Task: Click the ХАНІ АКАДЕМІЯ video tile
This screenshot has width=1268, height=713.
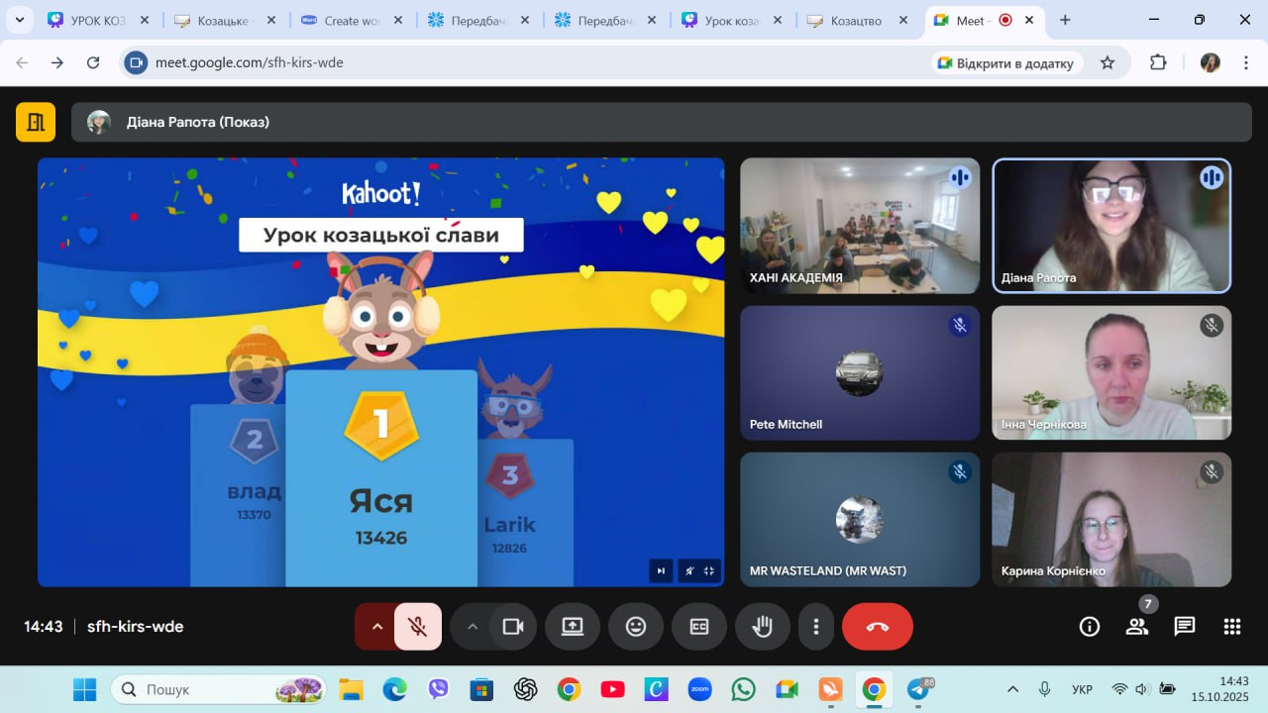Action: (859, 226)
